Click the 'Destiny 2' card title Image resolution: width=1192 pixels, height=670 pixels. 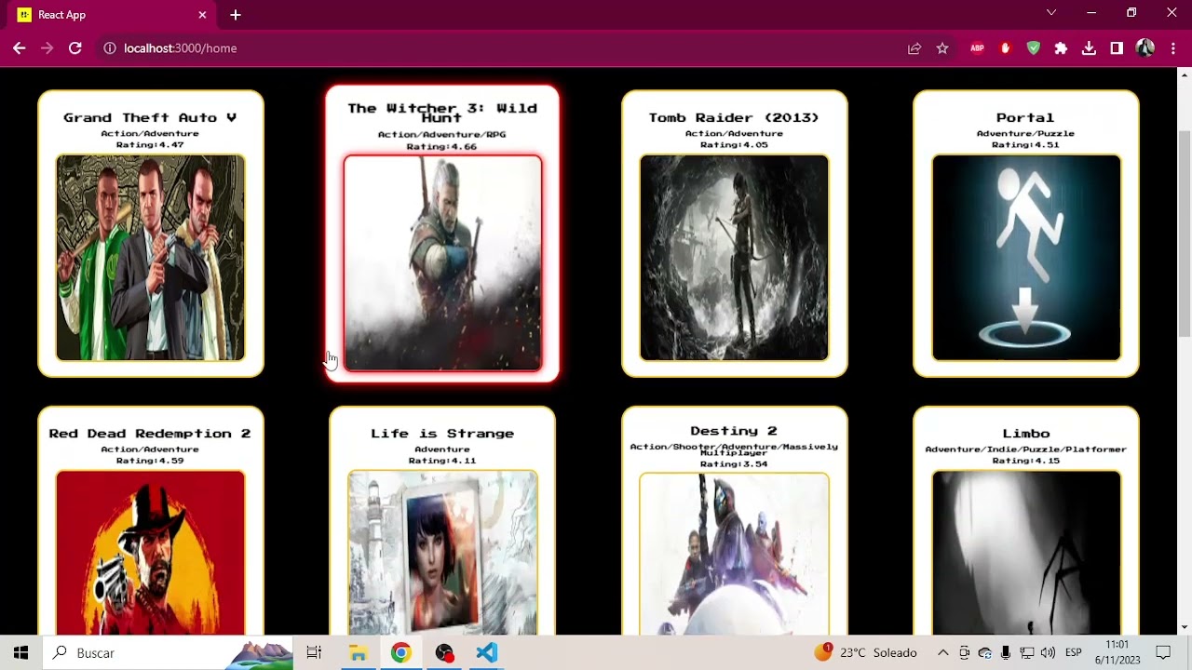click(x=734, y=431)
